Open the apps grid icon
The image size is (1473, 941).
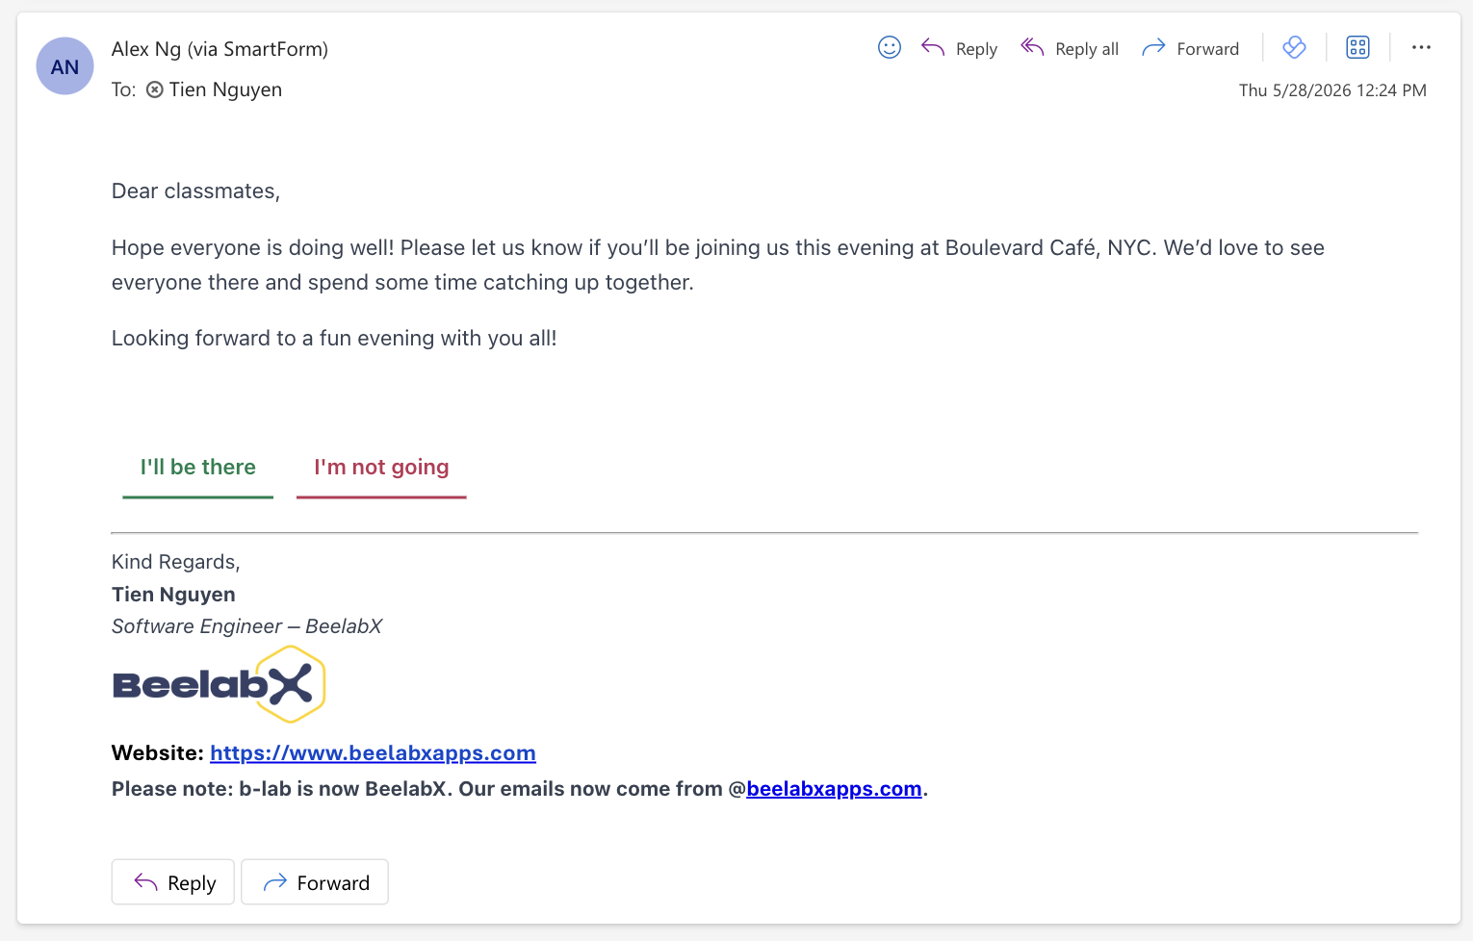click(x=1357, y=47)
